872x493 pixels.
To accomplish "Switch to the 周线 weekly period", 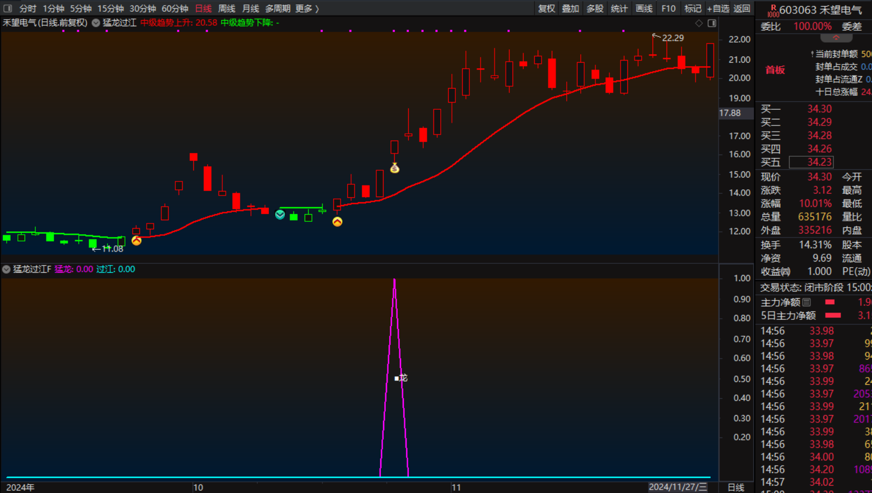I will tap(226, 8).
